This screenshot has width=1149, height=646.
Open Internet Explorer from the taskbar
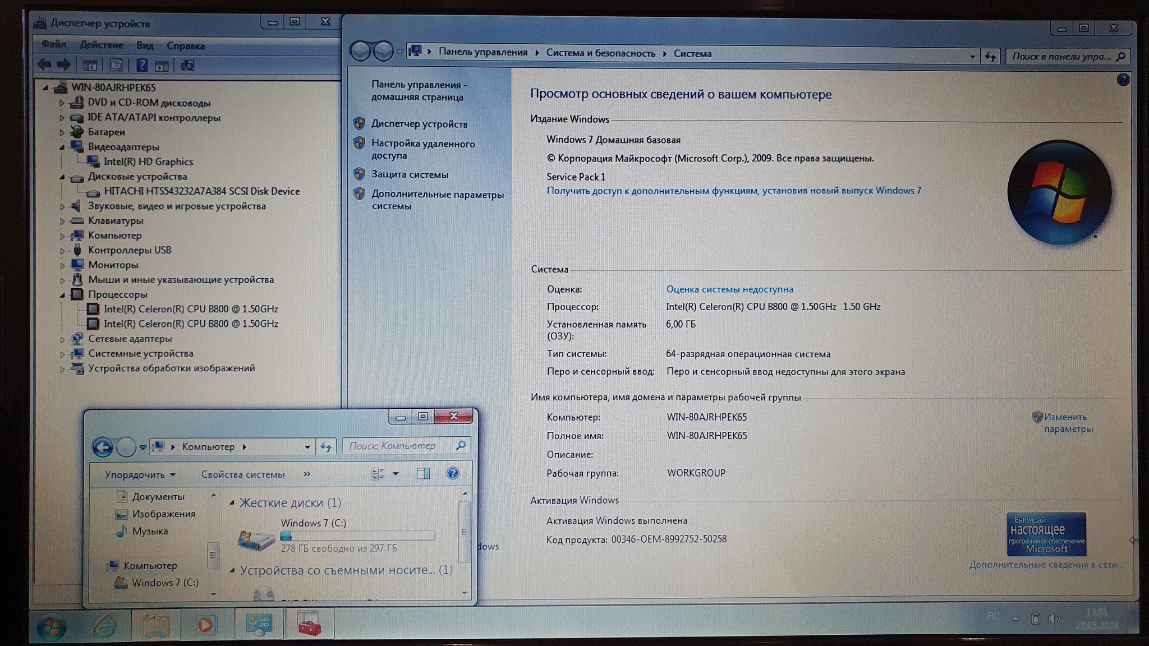105,625
